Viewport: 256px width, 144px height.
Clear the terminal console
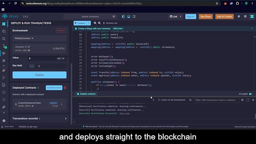(242, 100)
